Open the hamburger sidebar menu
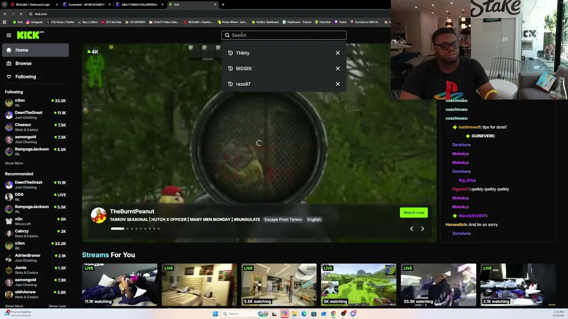Viewport: 568px width, 319px height. tap(9, 35)
